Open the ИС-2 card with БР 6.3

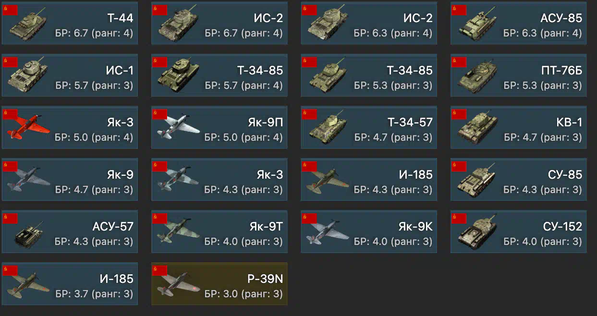[369, 23]
